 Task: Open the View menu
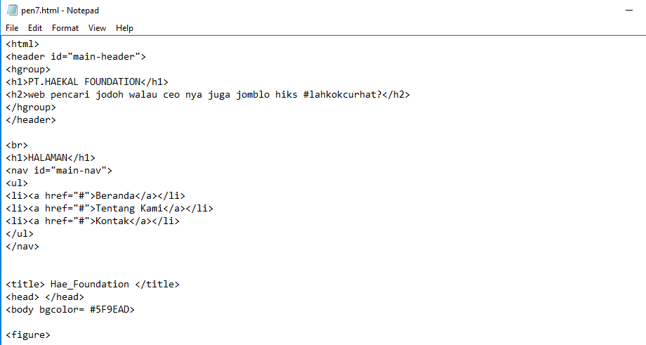97,28
